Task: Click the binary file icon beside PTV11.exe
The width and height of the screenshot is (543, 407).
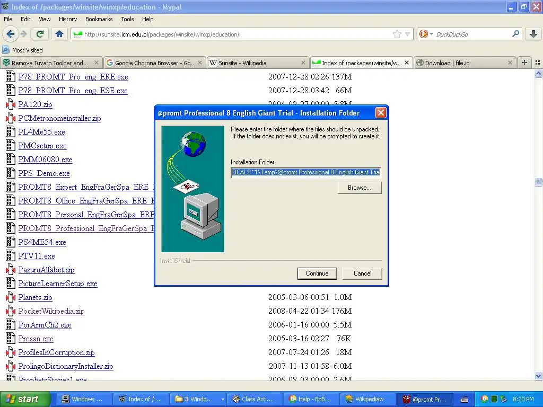Action: (11, 256)
